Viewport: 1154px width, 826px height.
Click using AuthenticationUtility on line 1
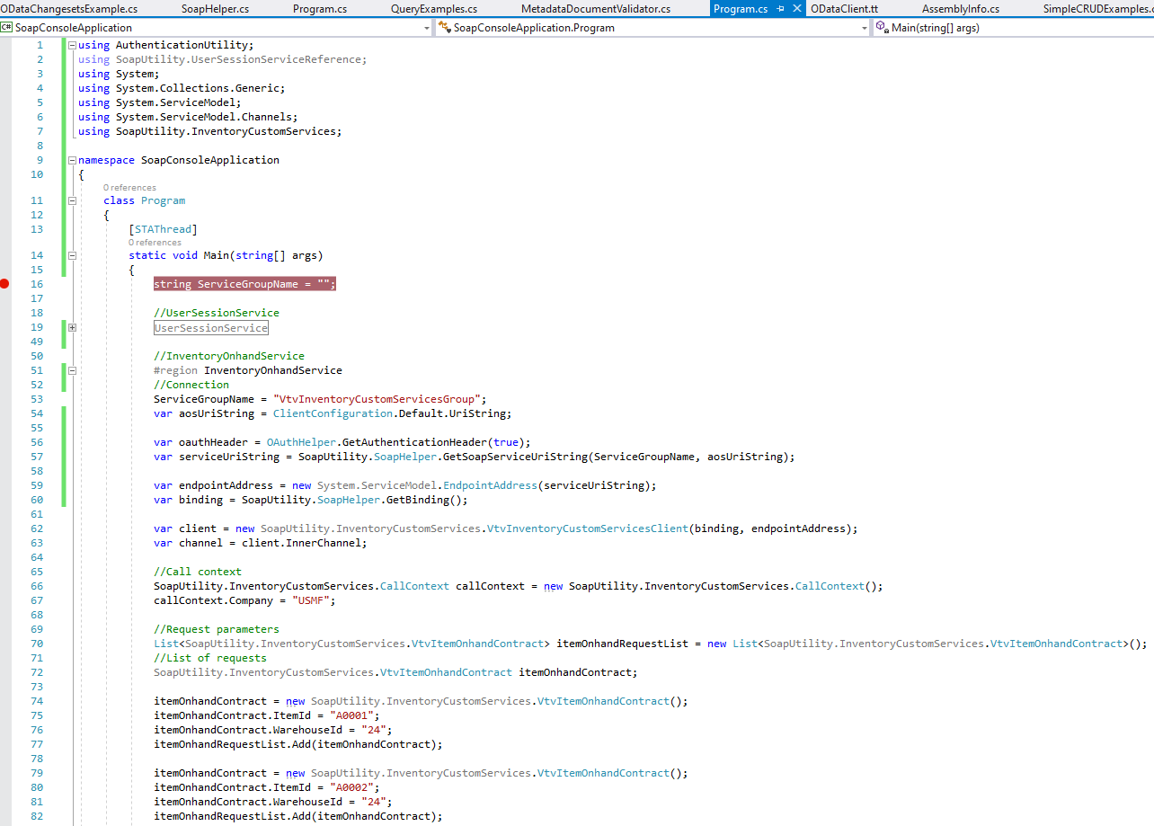[166, 45]
